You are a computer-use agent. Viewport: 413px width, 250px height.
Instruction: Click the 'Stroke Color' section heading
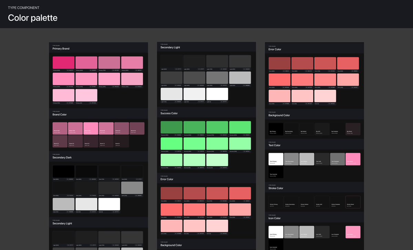pos(276,188)
